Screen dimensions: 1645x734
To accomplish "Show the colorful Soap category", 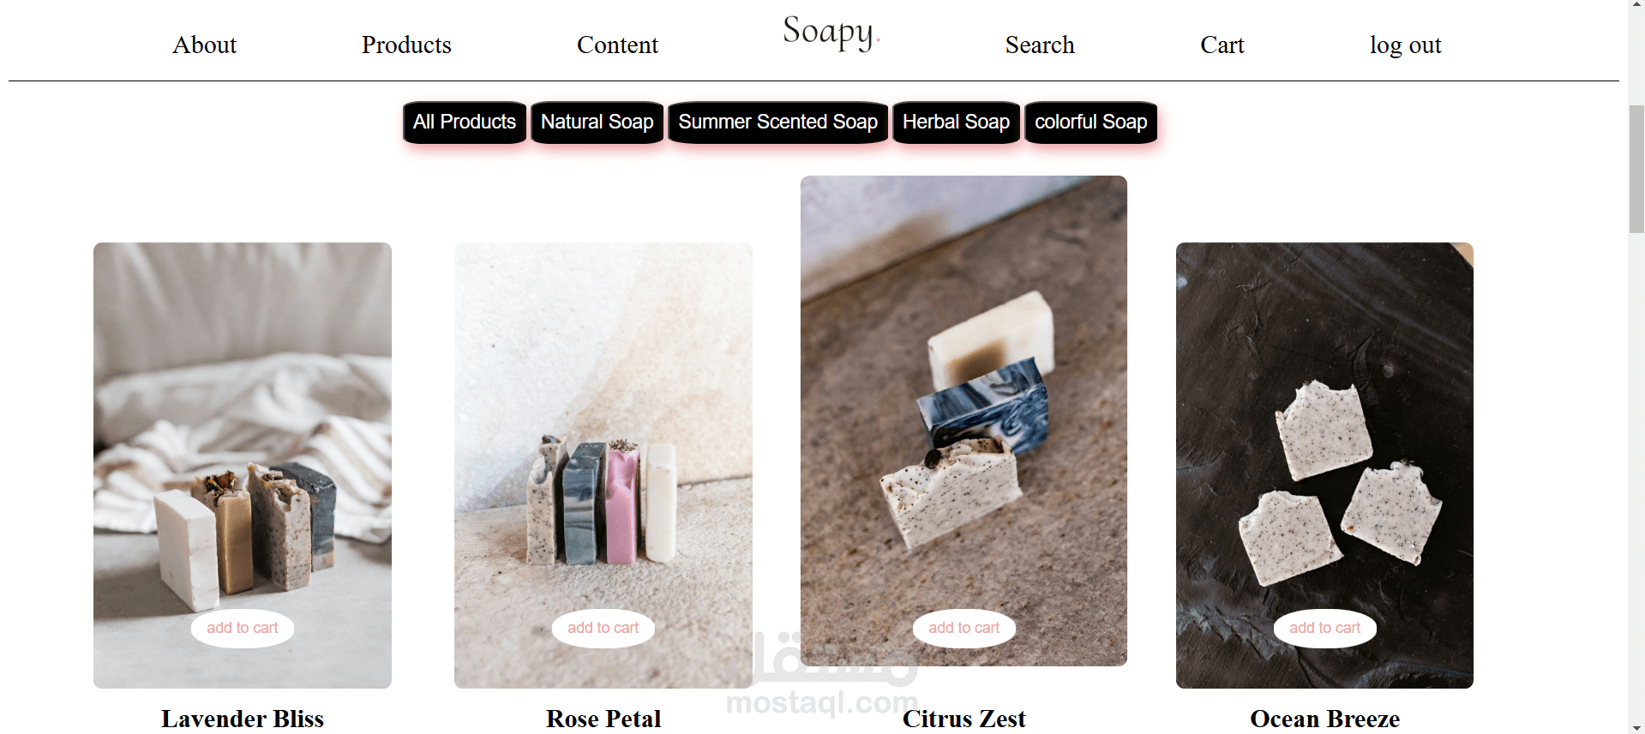I will [x=1090, y=122].
